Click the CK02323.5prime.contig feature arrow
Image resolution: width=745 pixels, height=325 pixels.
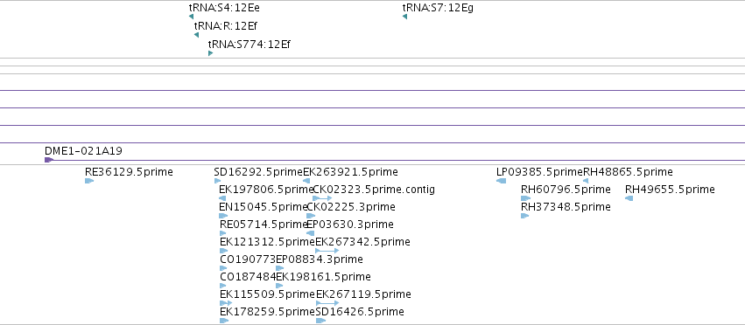coord(323,198)
